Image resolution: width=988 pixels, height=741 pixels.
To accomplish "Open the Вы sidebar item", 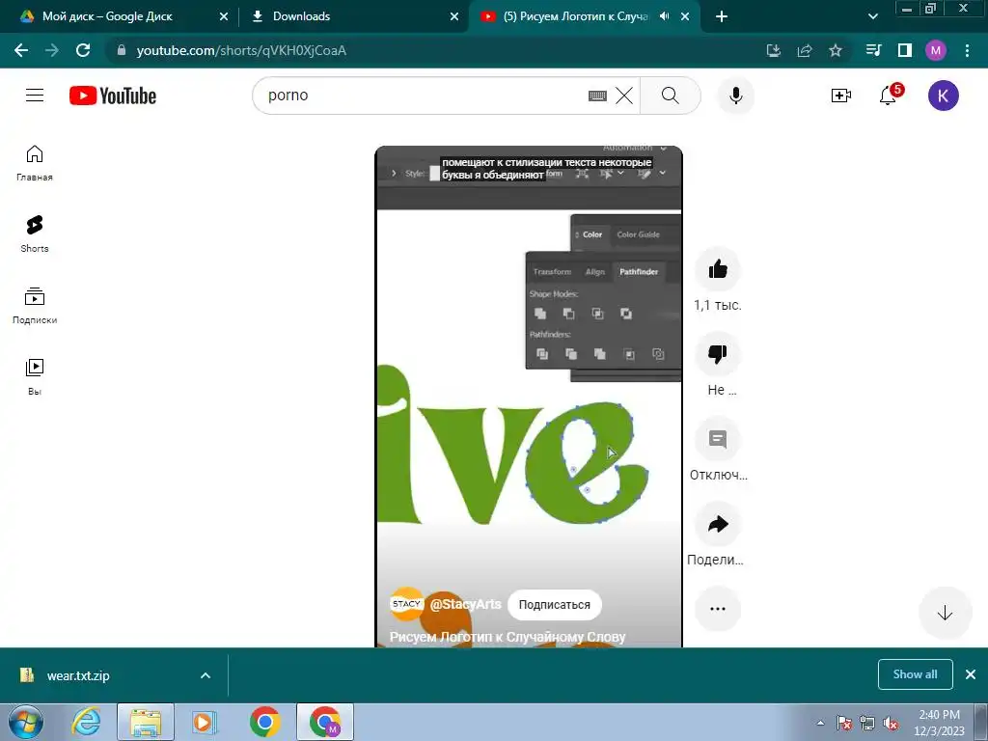I will [x=35, y=377].
